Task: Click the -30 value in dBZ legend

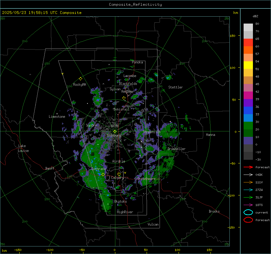Action: pyautogui.click(x=258, y=159)
